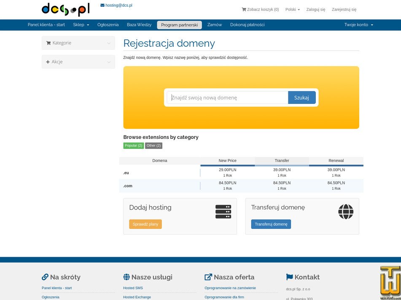Filter extensions by Other (2)
The image size is (401, 300).
pyautogui.click(x=154, y=146)
